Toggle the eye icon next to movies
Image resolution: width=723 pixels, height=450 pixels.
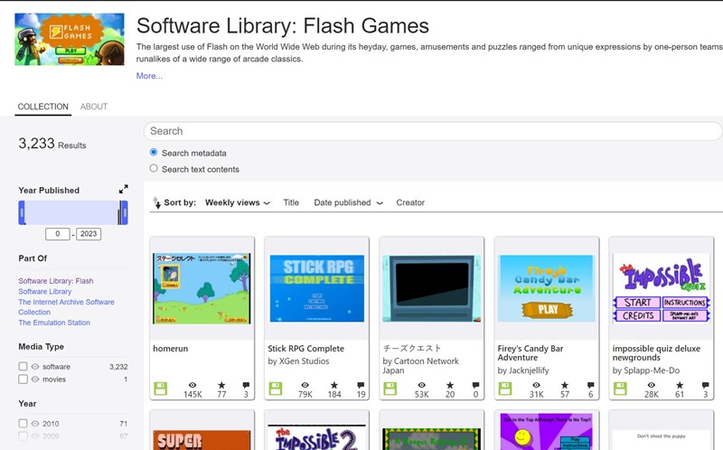tap(35, 380)
